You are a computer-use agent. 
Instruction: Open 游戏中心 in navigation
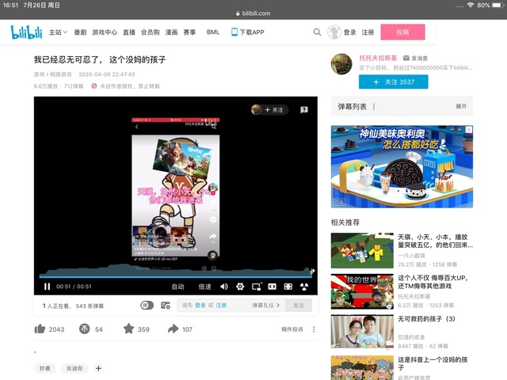[x=105, y=32]
